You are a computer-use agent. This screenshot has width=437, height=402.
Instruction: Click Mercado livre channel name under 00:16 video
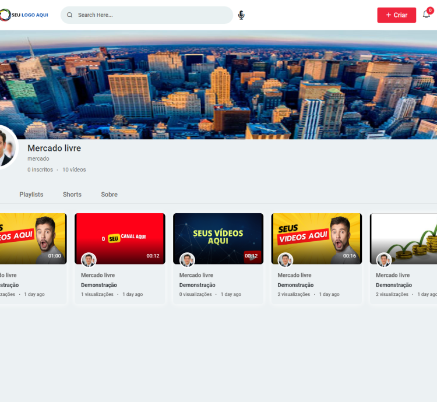pos(294,275)
